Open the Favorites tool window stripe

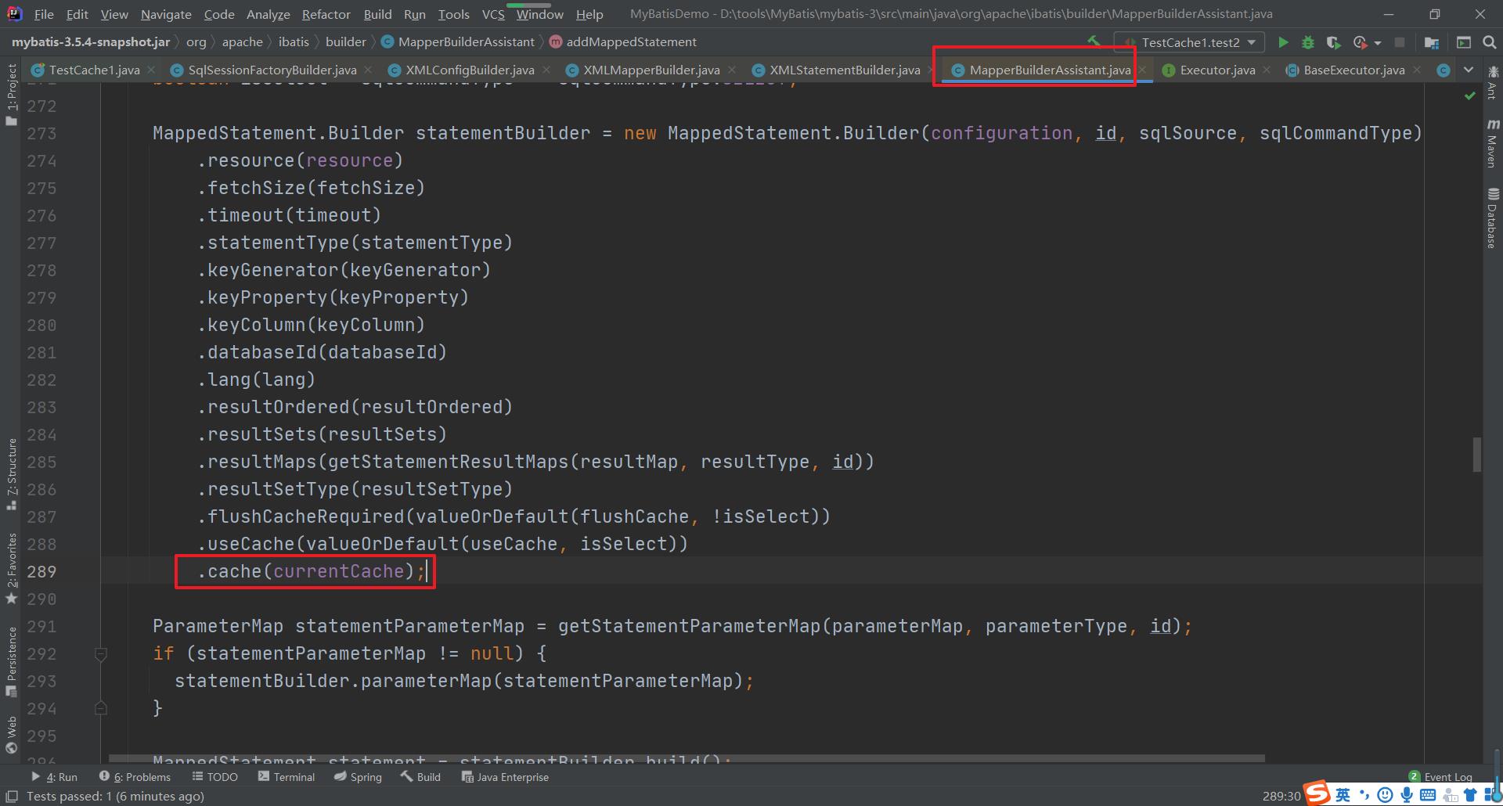coord(11,569)
